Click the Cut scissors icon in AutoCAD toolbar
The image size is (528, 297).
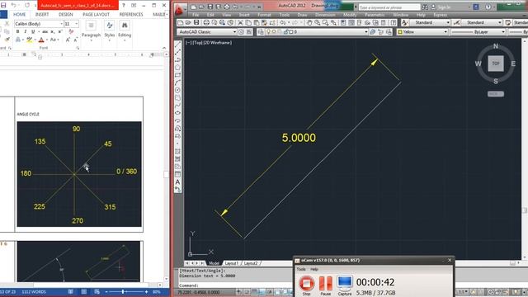click(240, 22)
